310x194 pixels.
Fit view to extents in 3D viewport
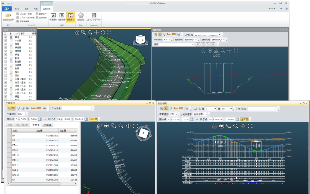point(109,33)
